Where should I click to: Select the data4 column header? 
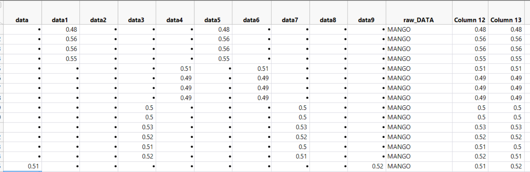(x=175, y=20)
